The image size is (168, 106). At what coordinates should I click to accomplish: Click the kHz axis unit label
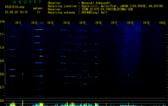click(2, 21)
